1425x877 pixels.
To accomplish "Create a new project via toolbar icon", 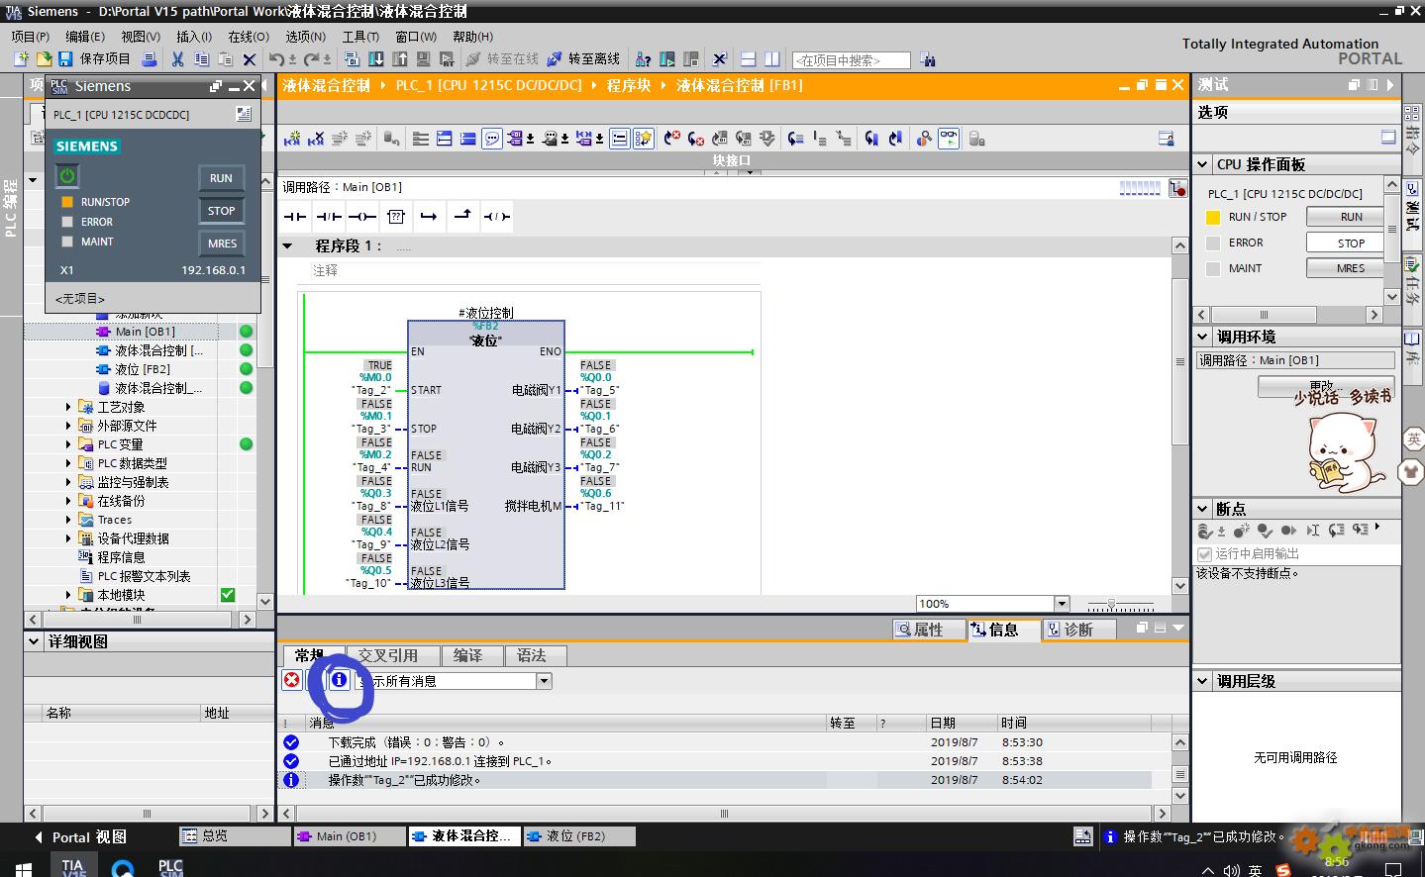I will 21,59.
